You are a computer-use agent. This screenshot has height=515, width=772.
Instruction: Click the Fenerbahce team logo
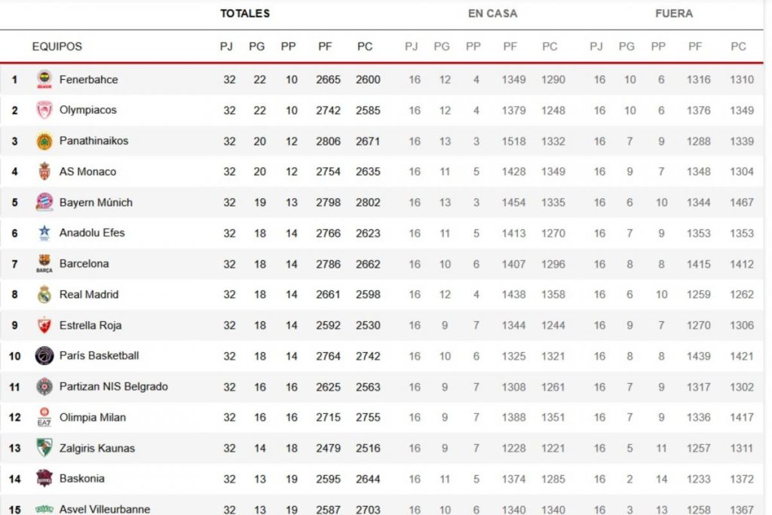[x=44, y=79]
